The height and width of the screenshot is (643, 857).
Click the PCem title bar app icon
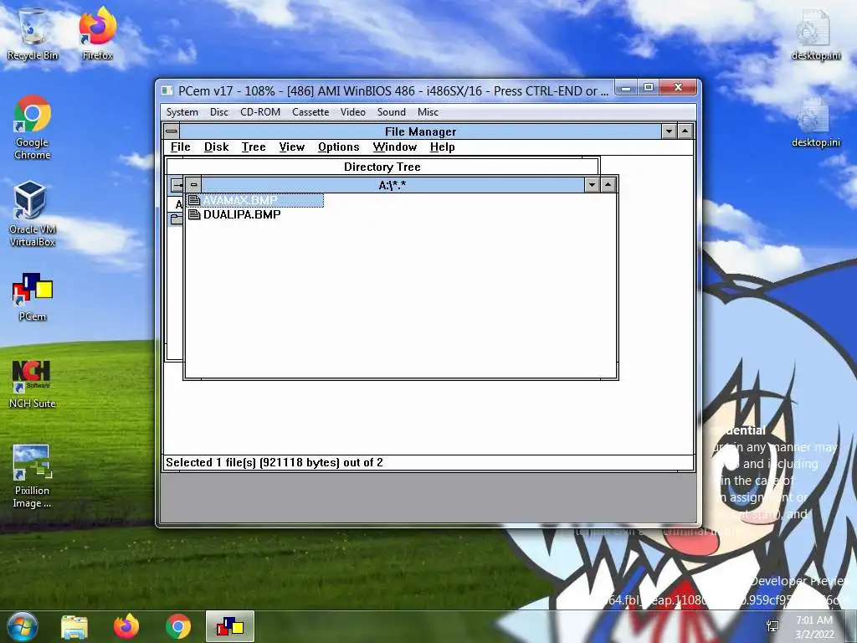point(167,90)
